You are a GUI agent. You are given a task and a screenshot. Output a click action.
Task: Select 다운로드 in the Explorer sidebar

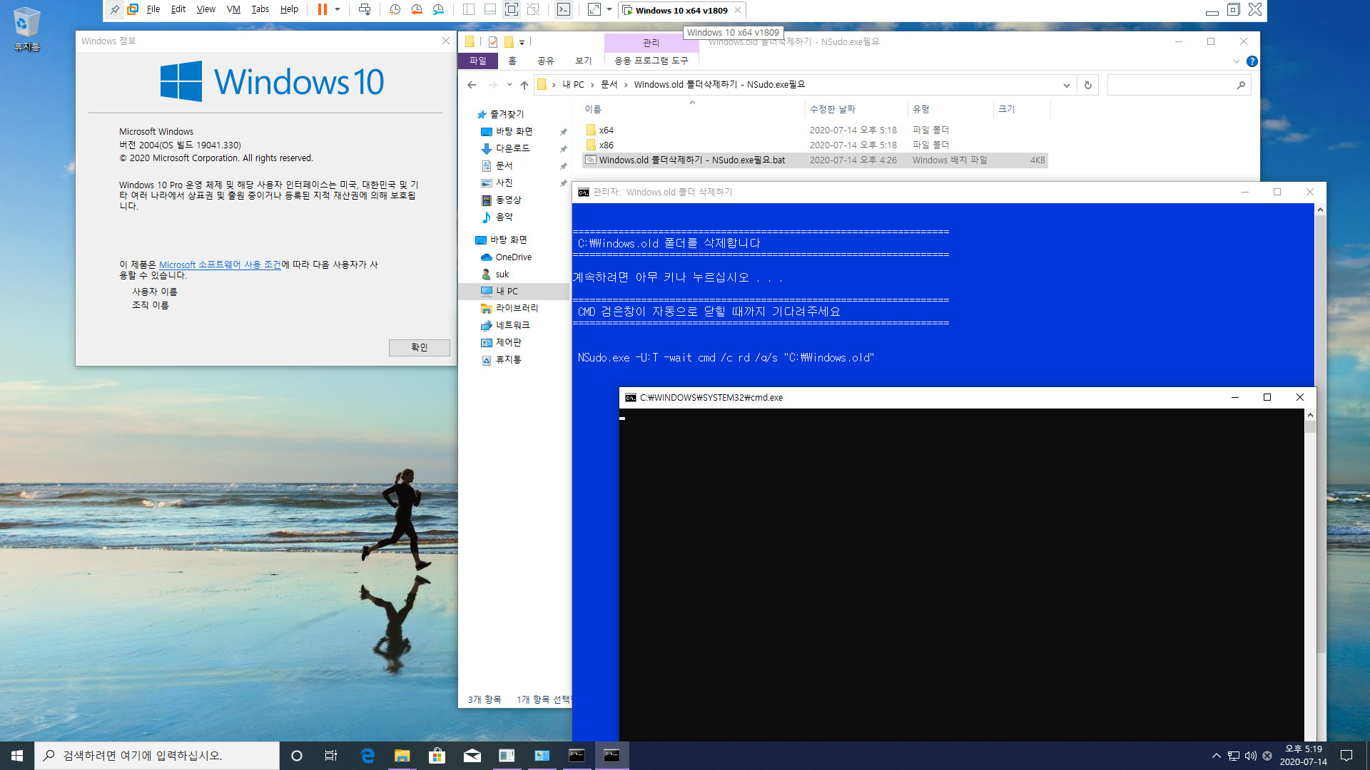tap(512, 148)
